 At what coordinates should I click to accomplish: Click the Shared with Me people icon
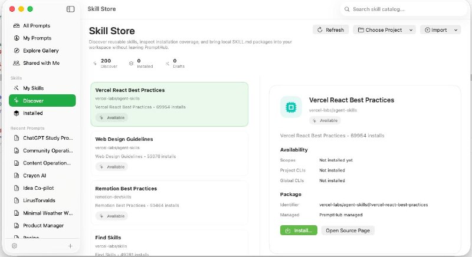(x=17, y=63)
